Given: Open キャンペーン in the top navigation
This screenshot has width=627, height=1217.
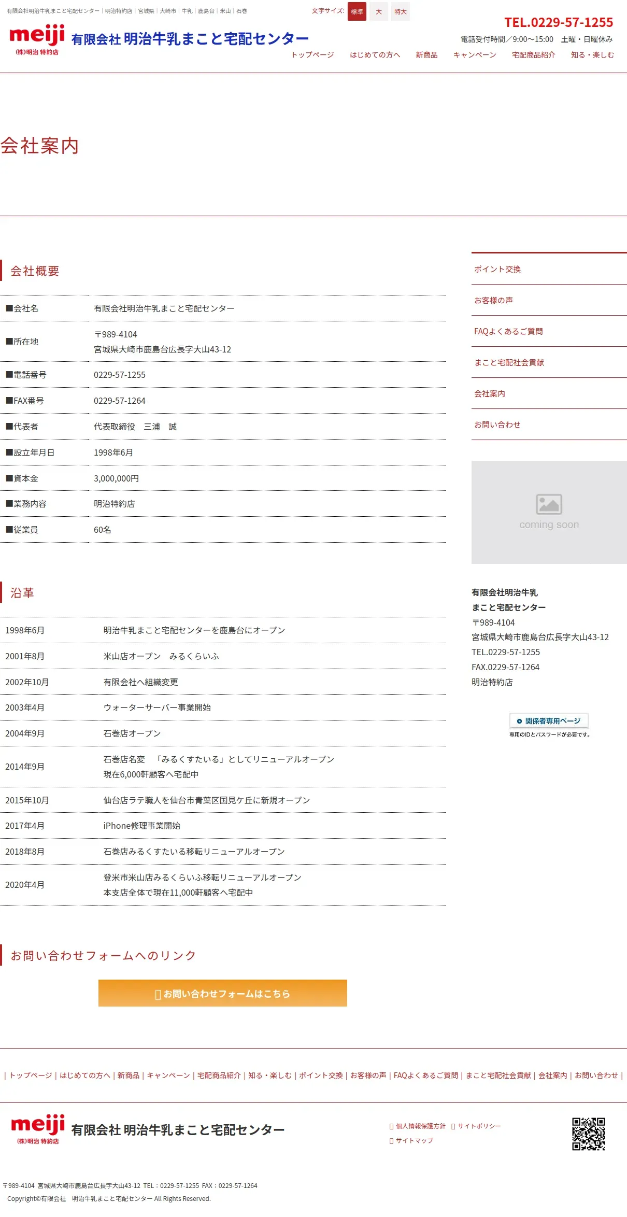Looking at the screenshot, I should (475, 55).
